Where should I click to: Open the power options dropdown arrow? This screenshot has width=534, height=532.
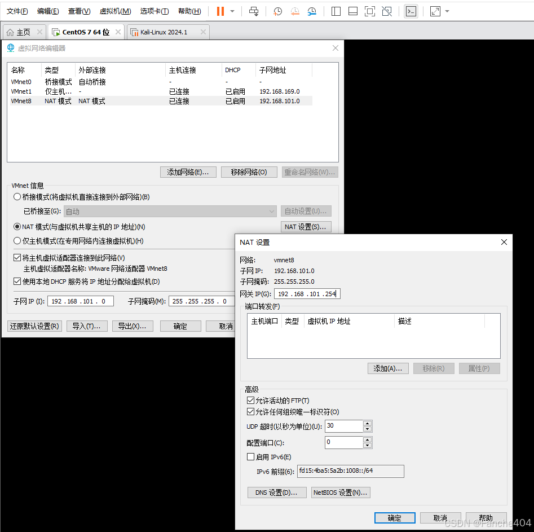pos(232,11)
